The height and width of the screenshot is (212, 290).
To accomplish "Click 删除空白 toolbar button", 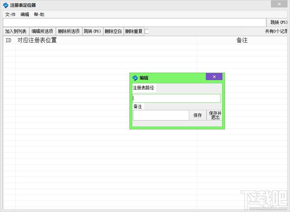I will pyautogui.click(x=113, y=31).
